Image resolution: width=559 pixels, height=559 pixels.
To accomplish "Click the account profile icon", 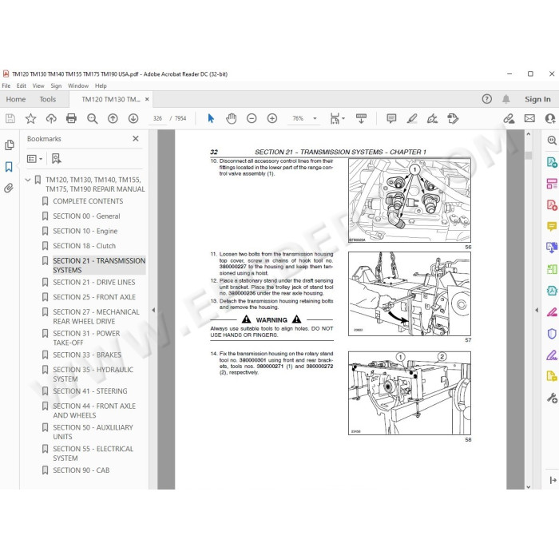I will coord(550,118).
